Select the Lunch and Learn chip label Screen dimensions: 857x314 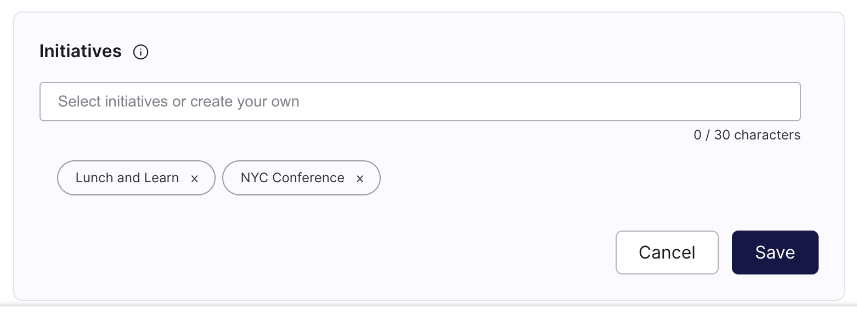pos(127,178)
